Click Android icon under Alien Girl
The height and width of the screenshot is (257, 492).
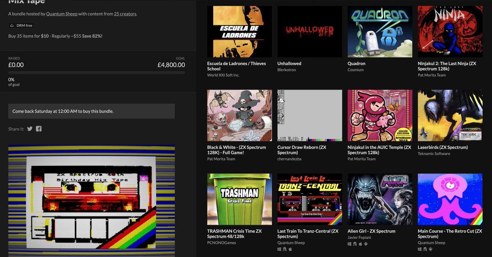point(366,243)
